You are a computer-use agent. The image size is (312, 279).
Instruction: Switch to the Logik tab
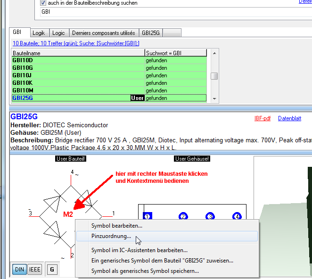pyautogui.click(x=38, y=33)
